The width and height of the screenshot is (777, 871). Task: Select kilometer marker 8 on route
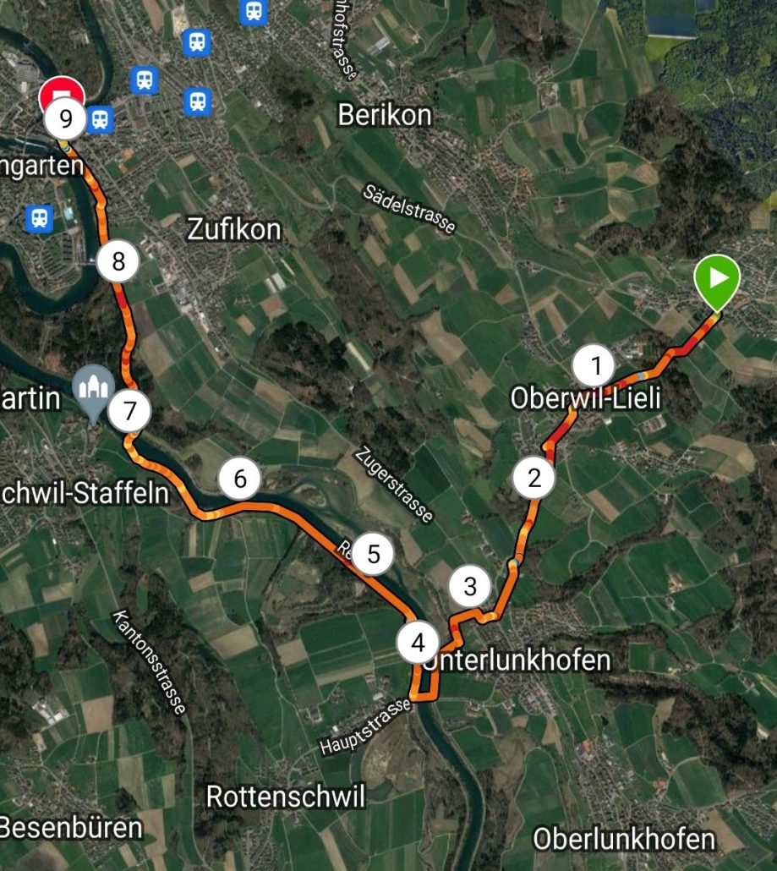click(118, 261)
